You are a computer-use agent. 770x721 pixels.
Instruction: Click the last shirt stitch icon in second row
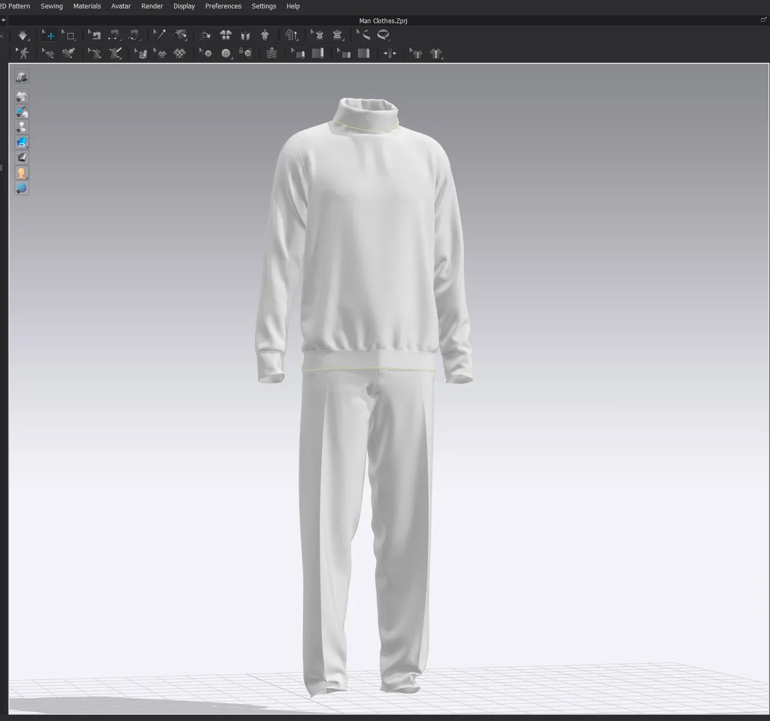pyautogui.click(x=436, y=53)
